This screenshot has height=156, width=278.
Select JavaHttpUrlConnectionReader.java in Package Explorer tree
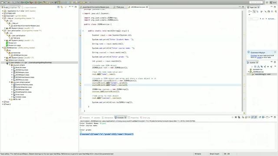tap(26, 26)
